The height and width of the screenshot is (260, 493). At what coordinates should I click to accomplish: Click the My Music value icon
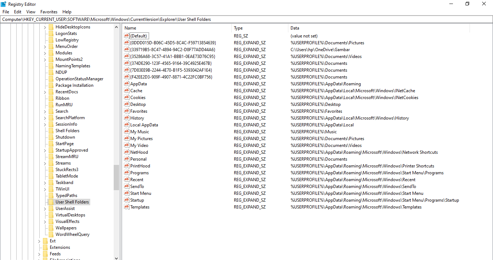click(127, 131)
